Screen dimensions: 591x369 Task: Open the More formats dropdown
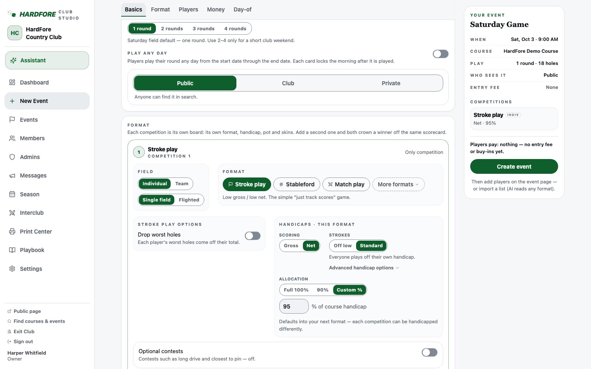point(398,184)
